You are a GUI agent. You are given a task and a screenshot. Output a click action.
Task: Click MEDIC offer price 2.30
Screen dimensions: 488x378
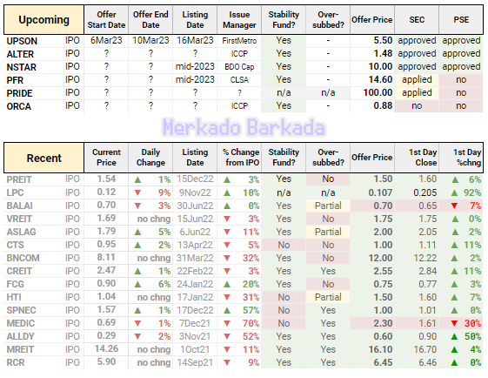point(383,323)
